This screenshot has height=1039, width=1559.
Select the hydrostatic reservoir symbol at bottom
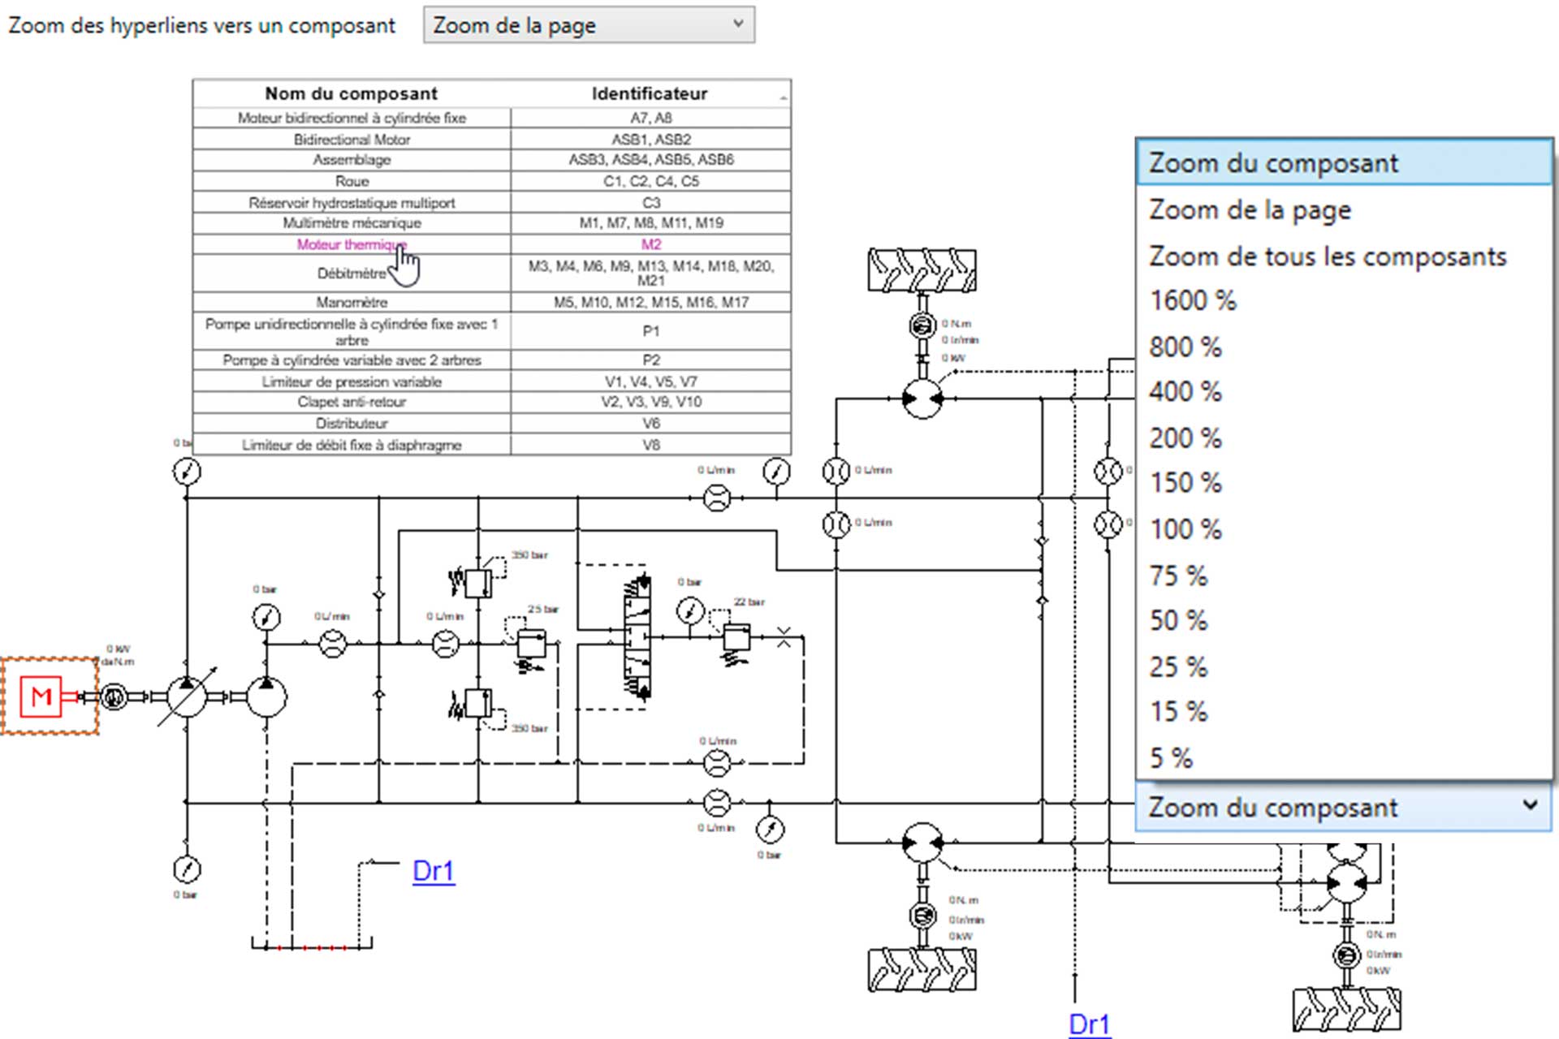(311, 944)
